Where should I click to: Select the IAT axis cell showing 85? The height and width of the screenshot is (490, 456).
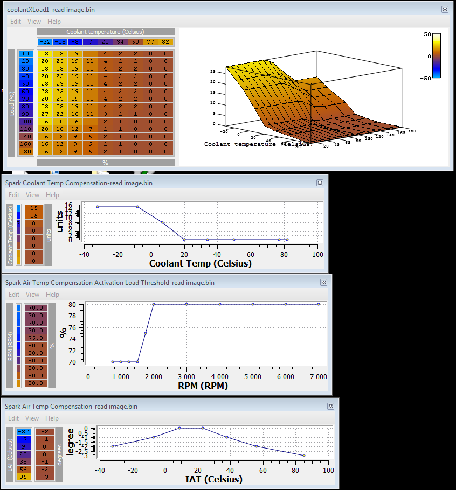(23, 477)
